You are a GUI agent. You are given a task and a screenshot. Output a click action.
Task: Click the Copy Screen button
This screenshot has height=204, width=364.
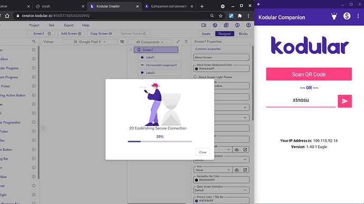(101, 34)
